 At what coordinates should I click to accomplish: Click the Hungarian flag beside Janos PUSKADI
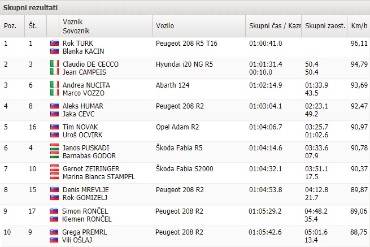pos(54,148)
